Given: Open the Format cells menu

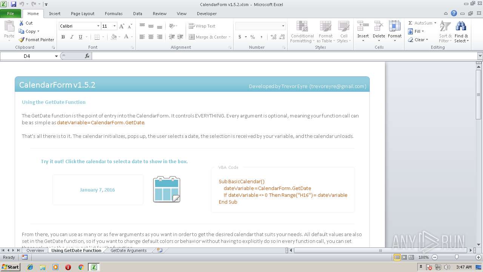Looking at the screenshot, I should click(395, 32).
